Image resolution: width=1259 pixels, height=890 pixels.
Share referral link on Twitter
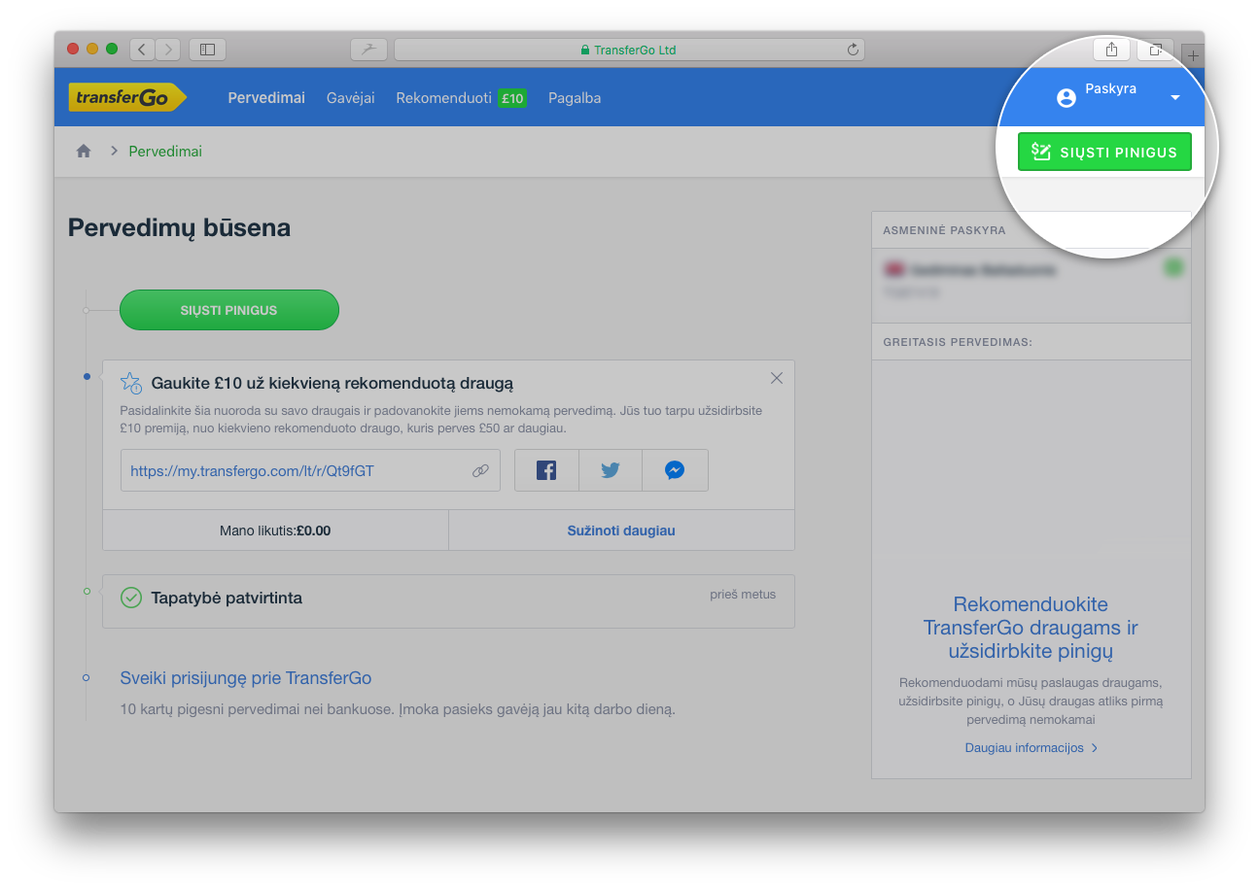coord(611,470)
